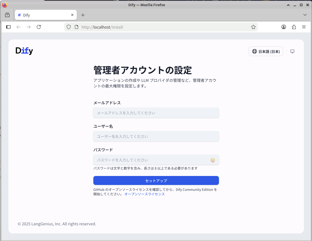This screenshot has width=312, height=241.
Task: Toggle the Firefox sidebar panel icon
Action: (8, 27)
